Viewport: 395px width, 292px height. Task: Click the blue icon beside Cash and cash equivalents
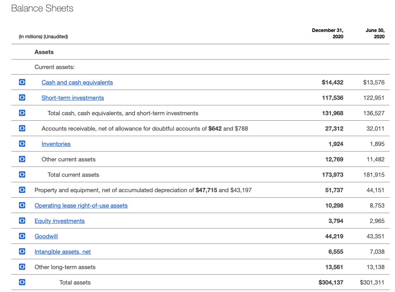(x=22, y=82)
